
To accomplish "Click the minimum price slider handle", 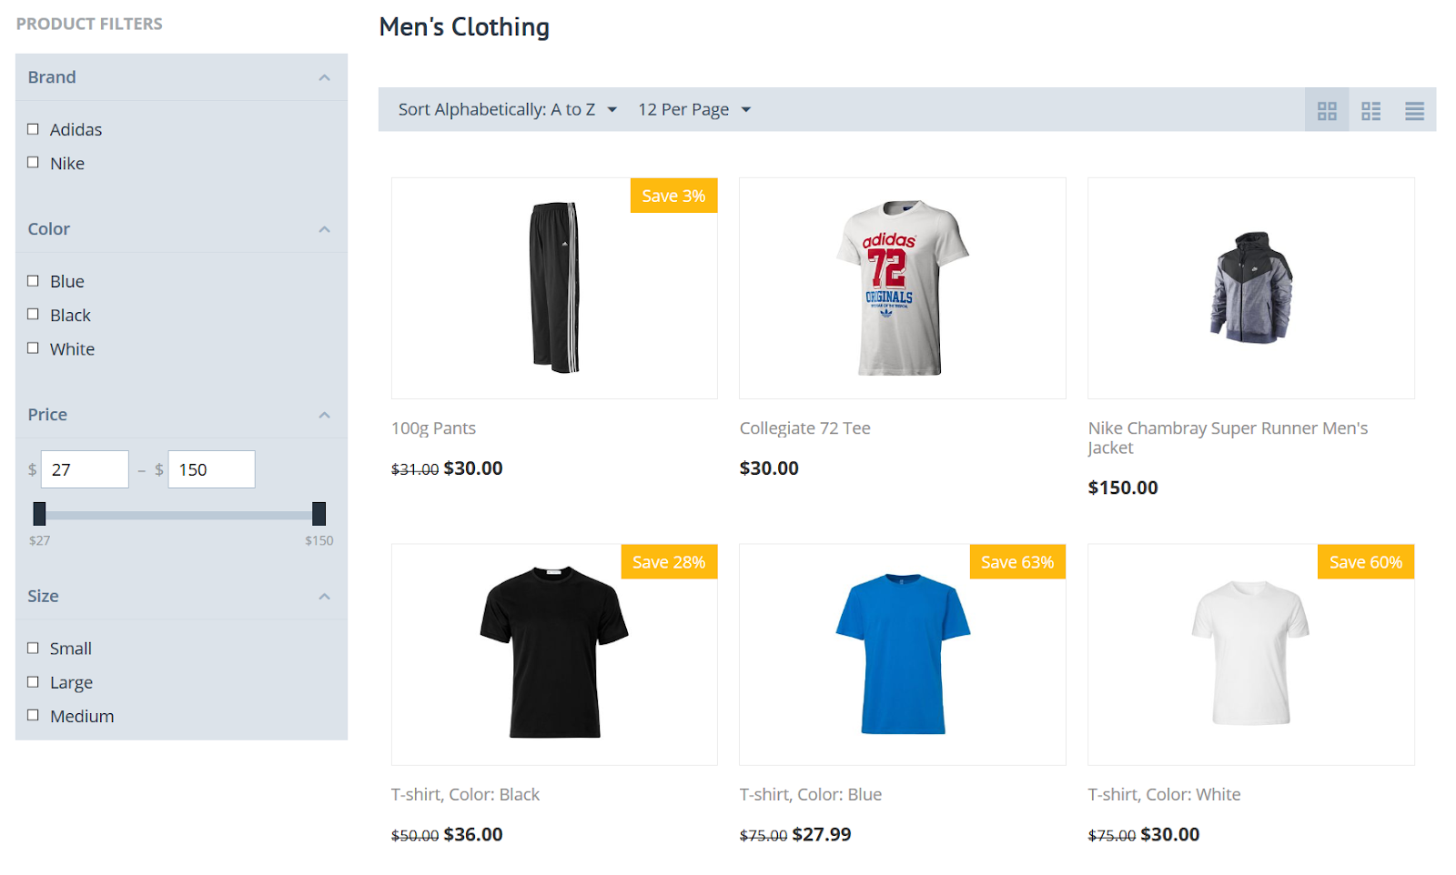I will click(39, 514).
